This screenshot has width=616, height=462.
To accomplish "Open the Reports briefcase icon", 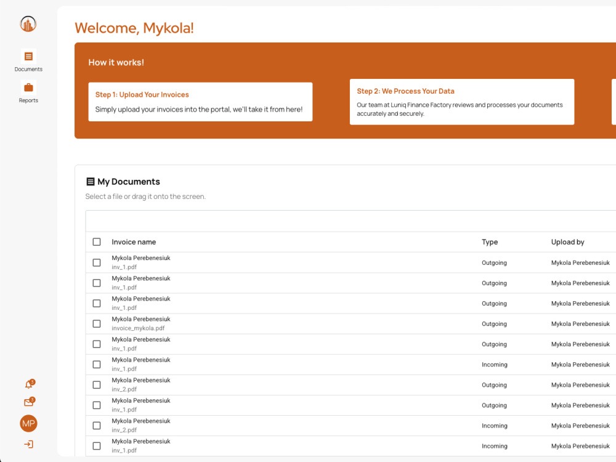I will click(28, 87).
